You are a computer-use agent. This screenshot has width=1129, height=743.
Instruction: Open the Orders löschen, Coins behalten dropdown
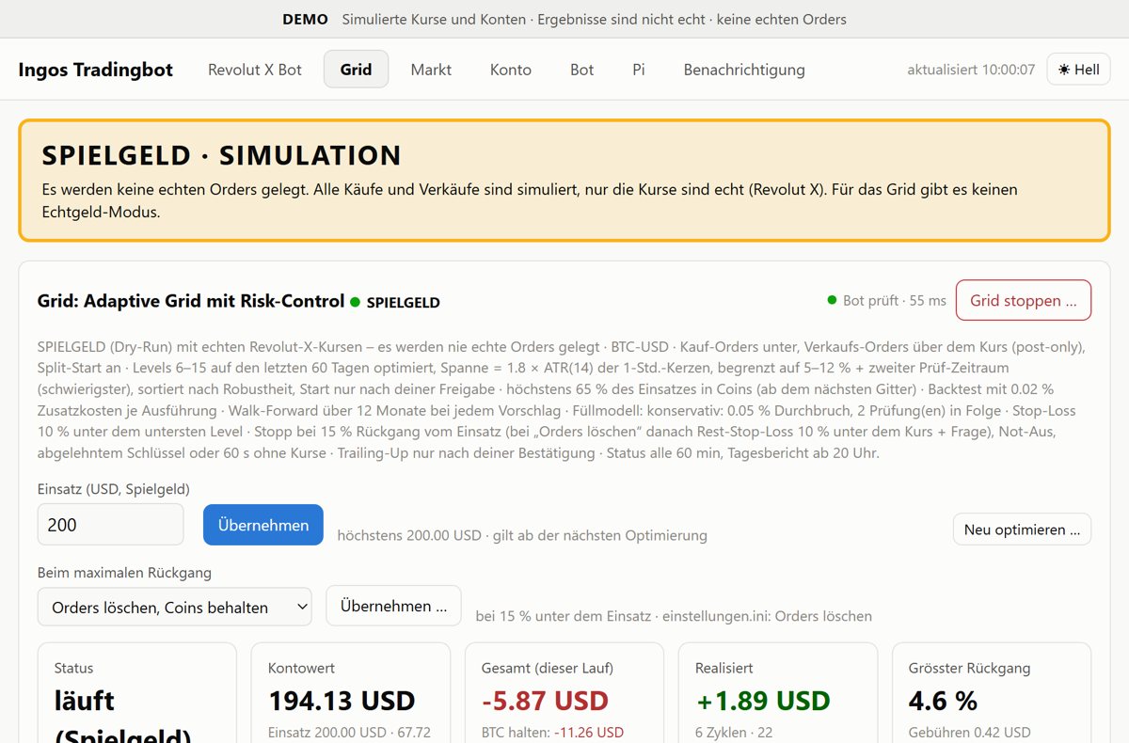point(175,607)
